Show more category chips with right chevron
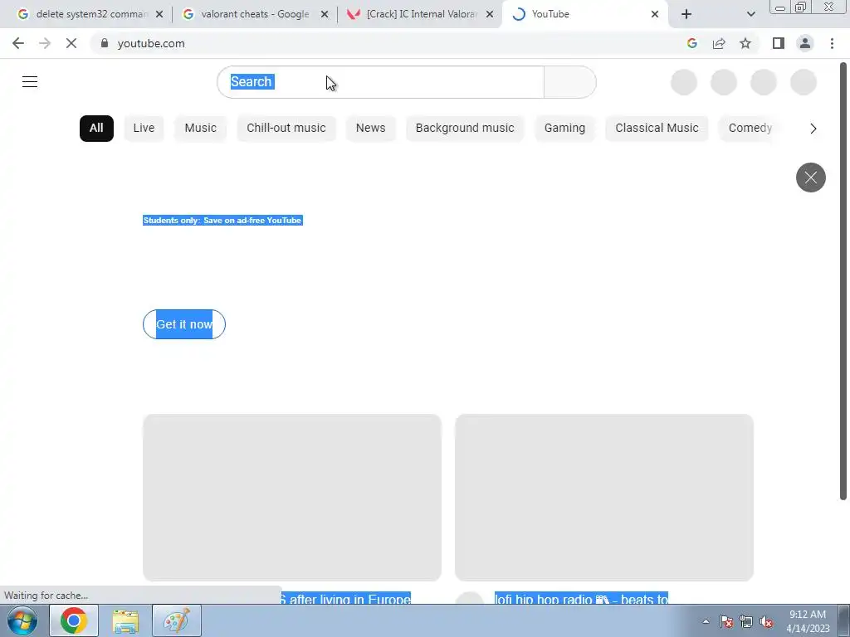 pyautogui.click(x=813, y=129)
